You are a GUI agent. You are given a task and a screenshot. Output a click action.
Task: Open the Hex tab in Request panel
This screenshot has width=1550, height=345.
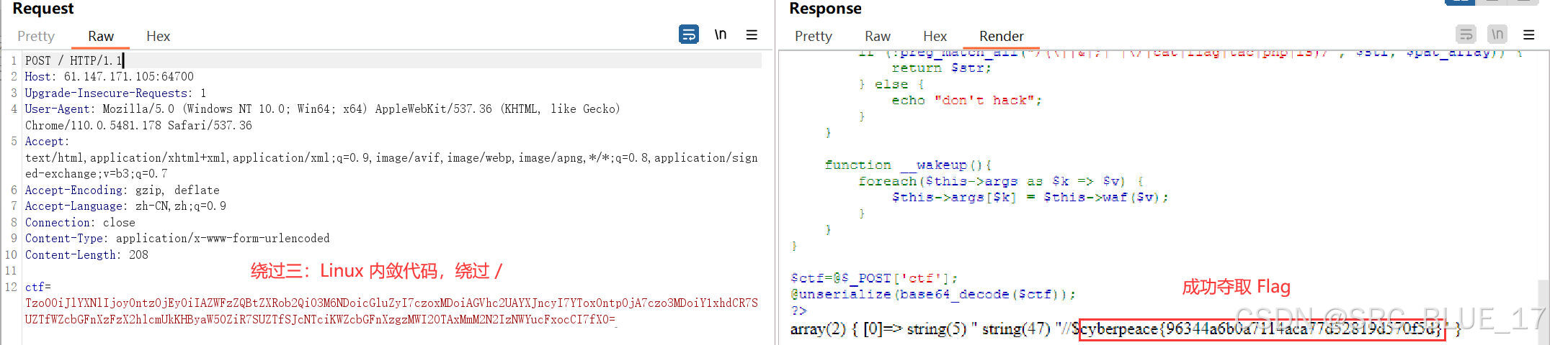tap(158, 36)
